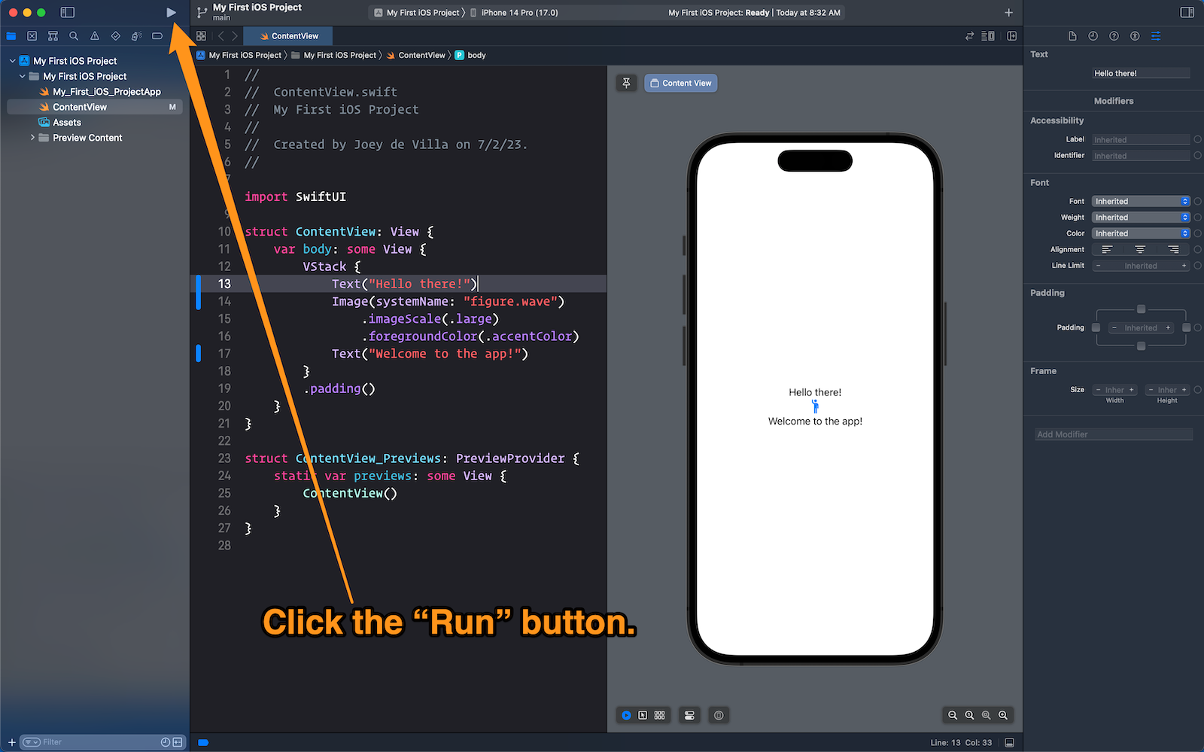
Task: Open the Quick Help inspector icon
Action: tap(1114, 35)
